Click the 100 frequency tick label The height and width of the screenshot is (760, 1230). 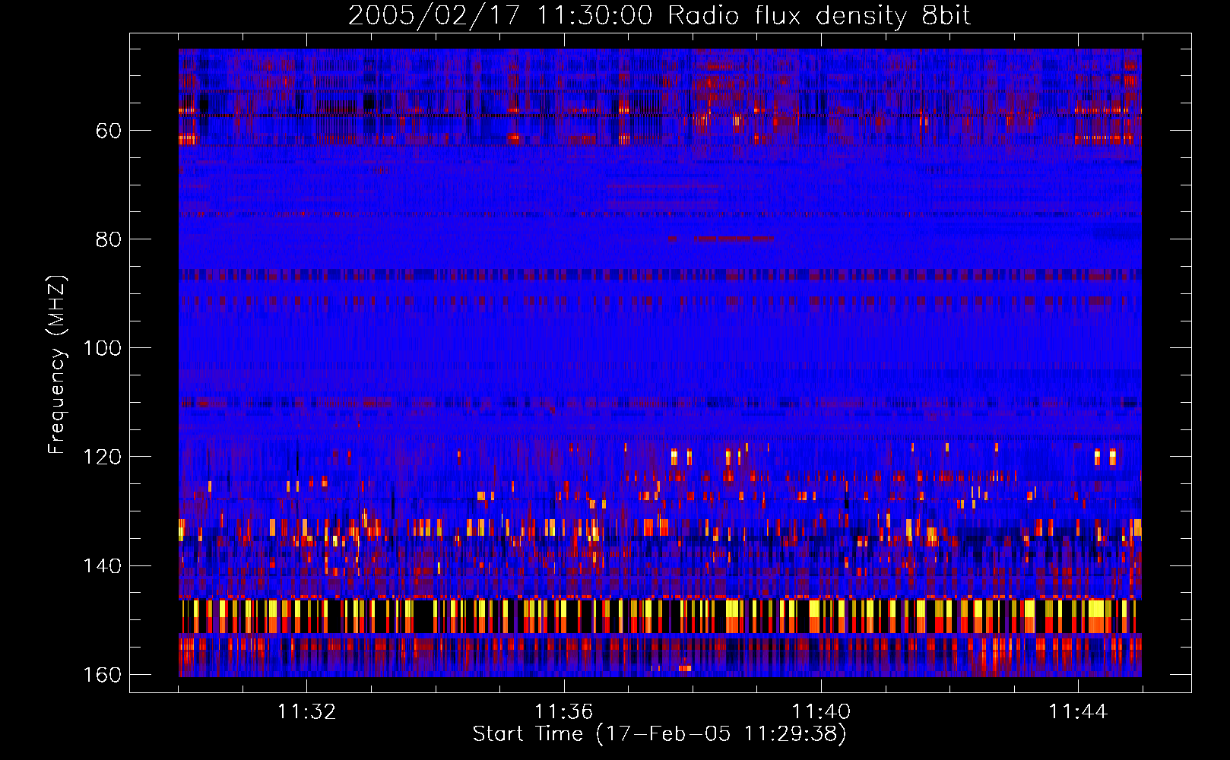pos(102,348)
